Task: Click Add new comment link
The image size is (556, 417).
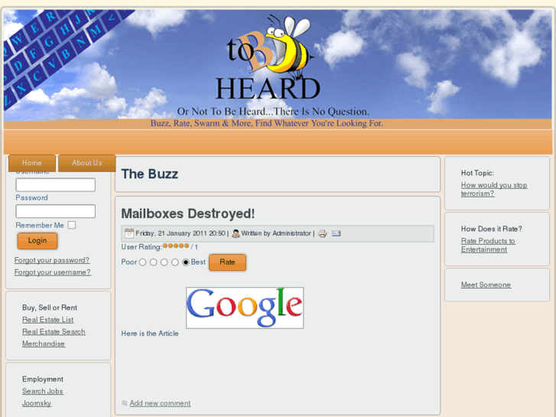Action: [160, 403]
